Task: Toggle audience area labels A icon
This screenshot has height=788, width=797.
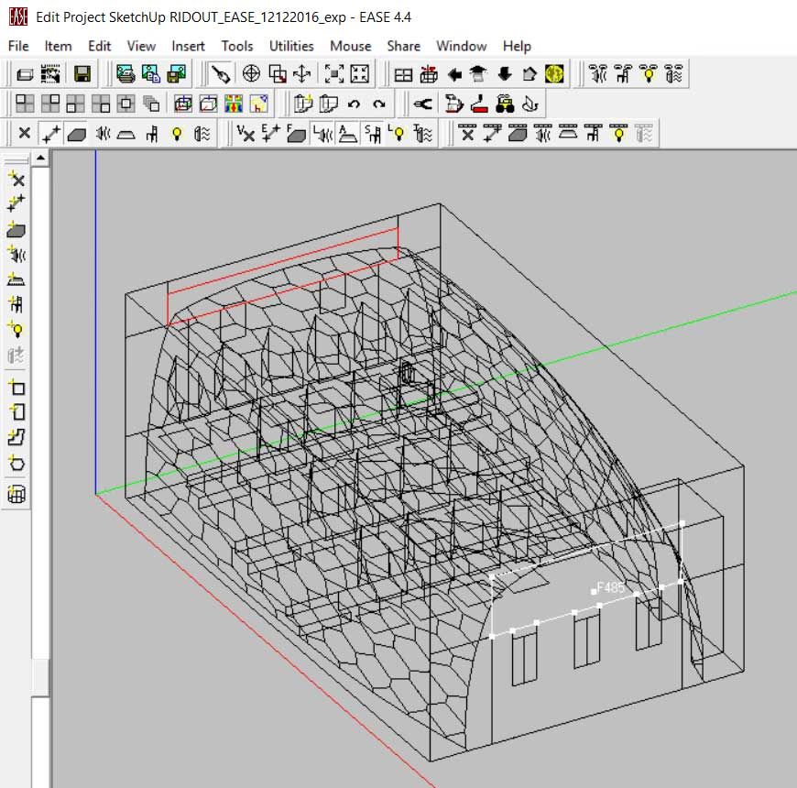Action: tap(348, 134)
